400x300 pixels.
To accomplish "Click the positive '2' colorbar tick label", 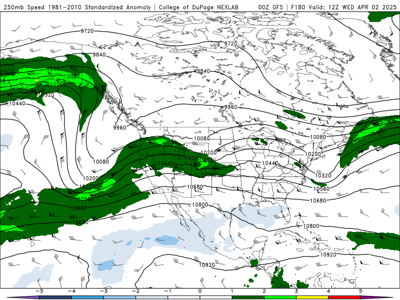I will [x=264, y=291].
